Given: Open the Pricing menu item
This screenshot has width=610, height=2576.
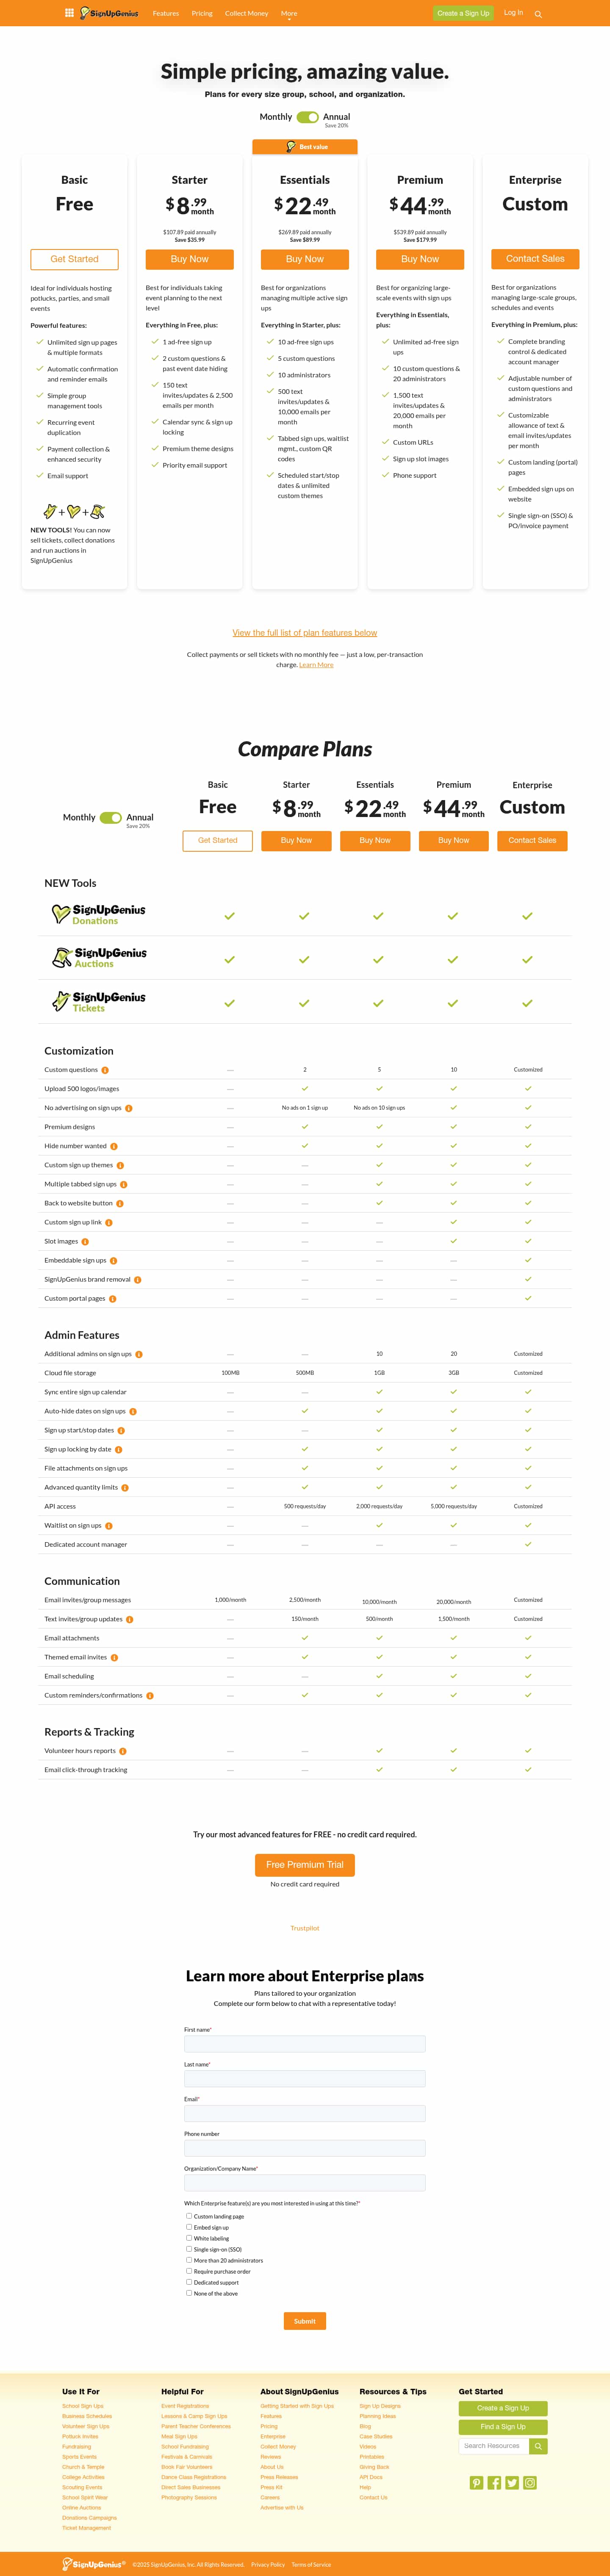Looking at the screenshot, I should (x=202, y=14).
